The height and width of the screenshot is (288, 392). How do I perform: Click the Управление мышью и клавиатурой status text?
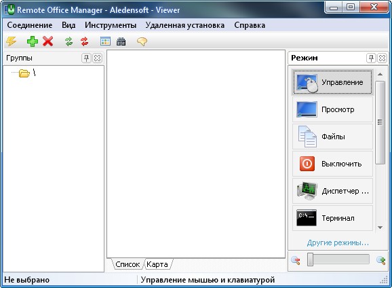(x=208, y=280)
